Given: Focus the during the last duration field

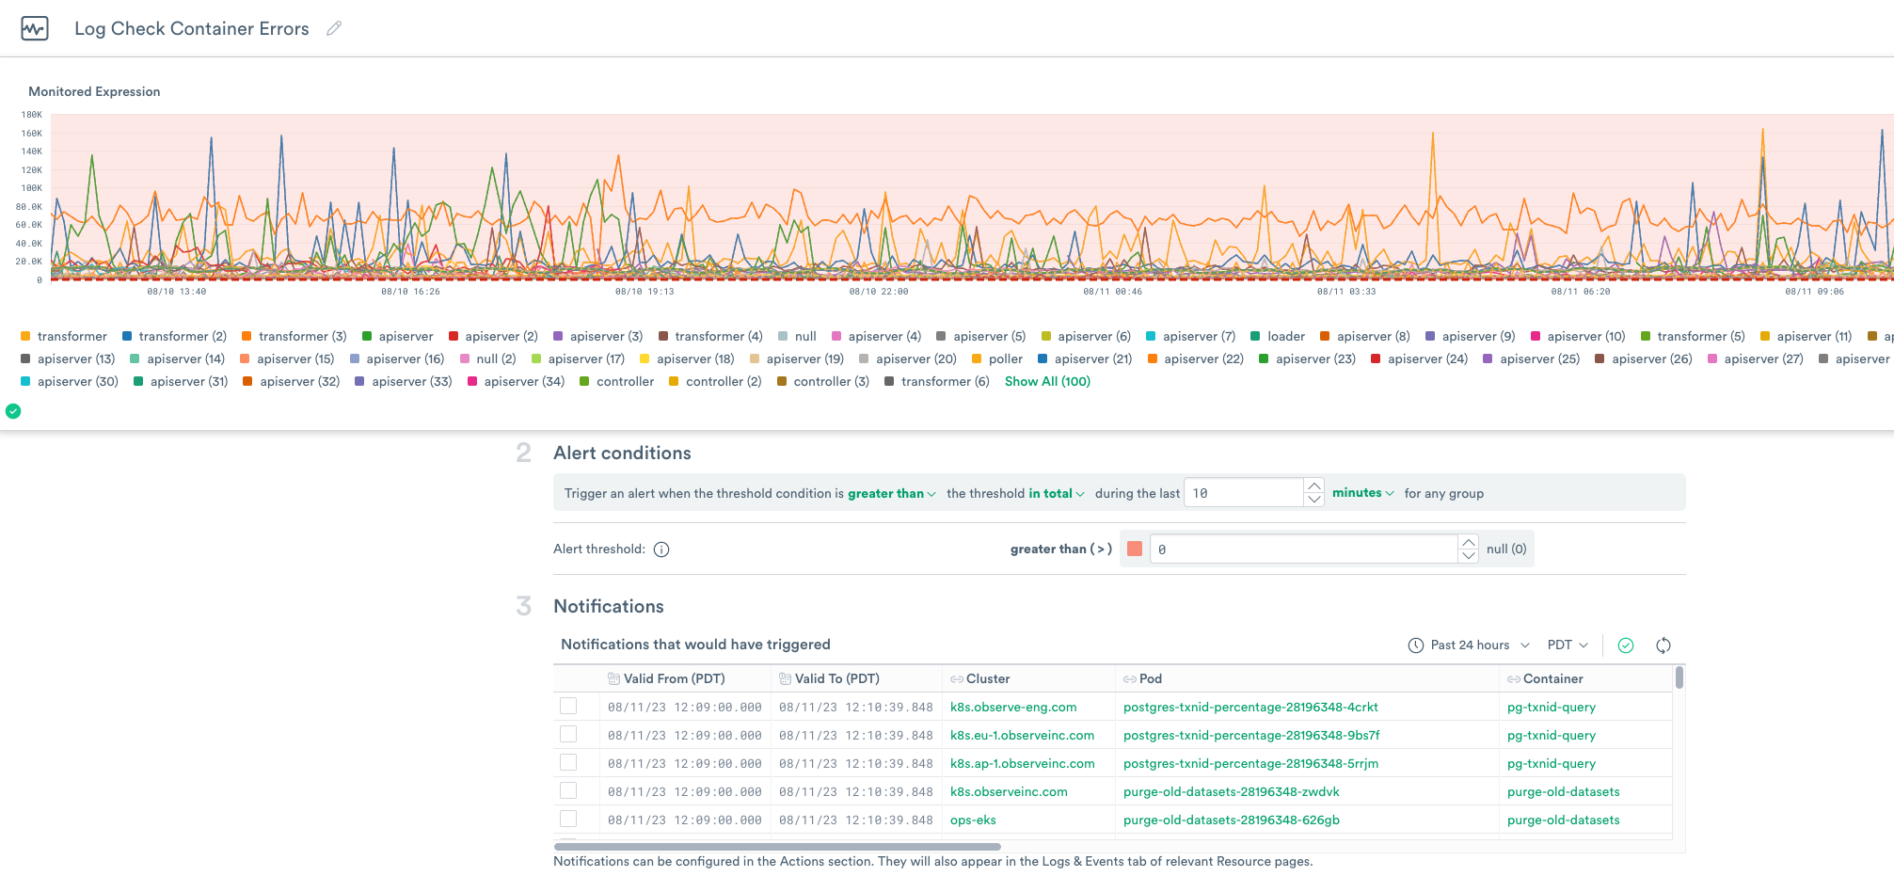Looking at the screenshot, I should pyautogui.click(x=1244, y=493).
